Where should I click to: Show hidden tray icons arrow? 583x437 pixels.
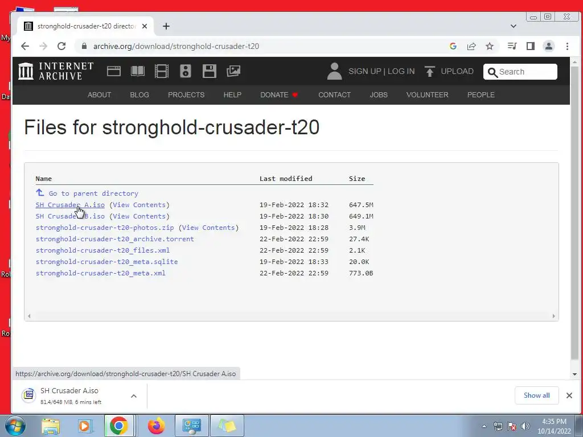tap(484, 426)
